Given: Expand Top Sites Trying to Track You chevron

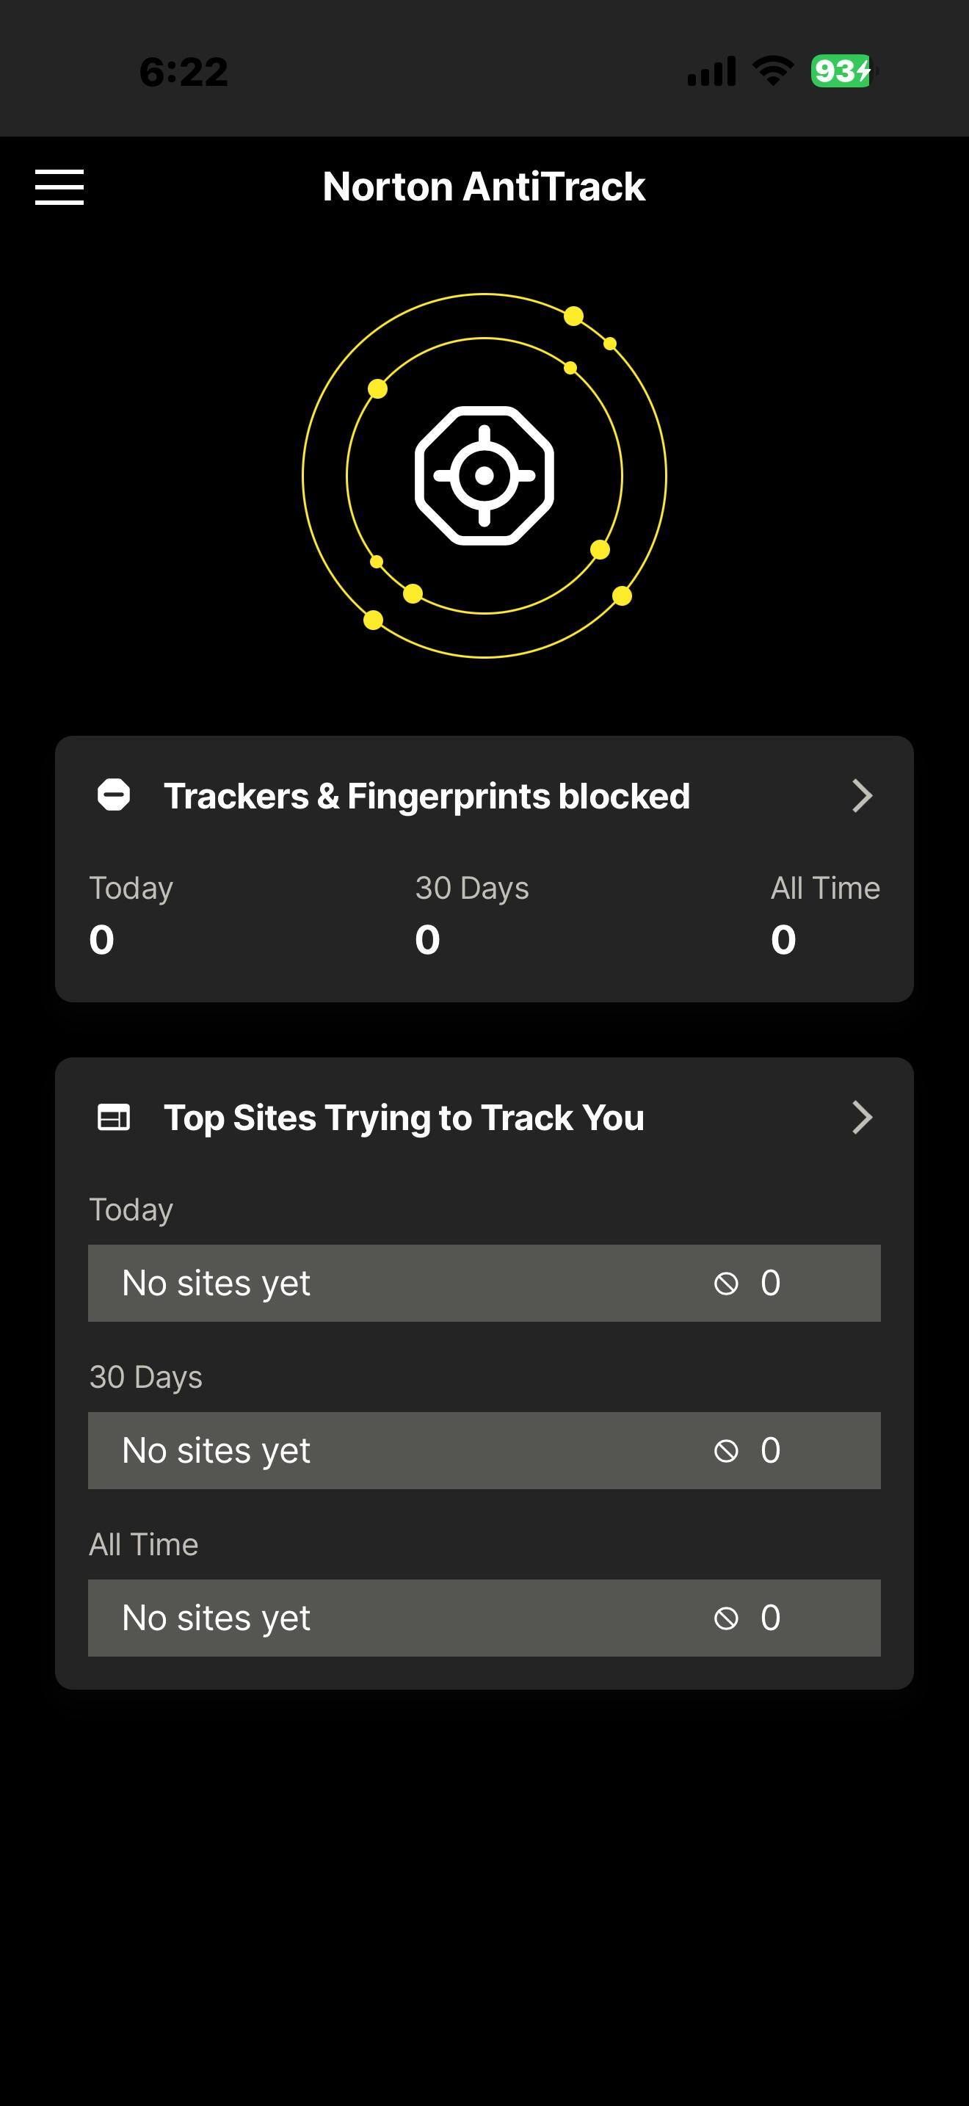Looking at the screenshot, I should tap(862, 1117).
